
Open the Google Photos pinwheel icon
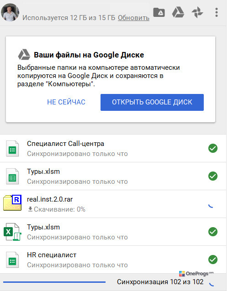pyautogui.click(x=197, y=12)
